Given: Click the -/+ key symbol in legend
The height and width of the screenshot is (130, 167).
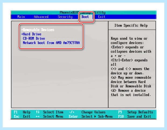Looking at the screenshot, I should (71, 112).
